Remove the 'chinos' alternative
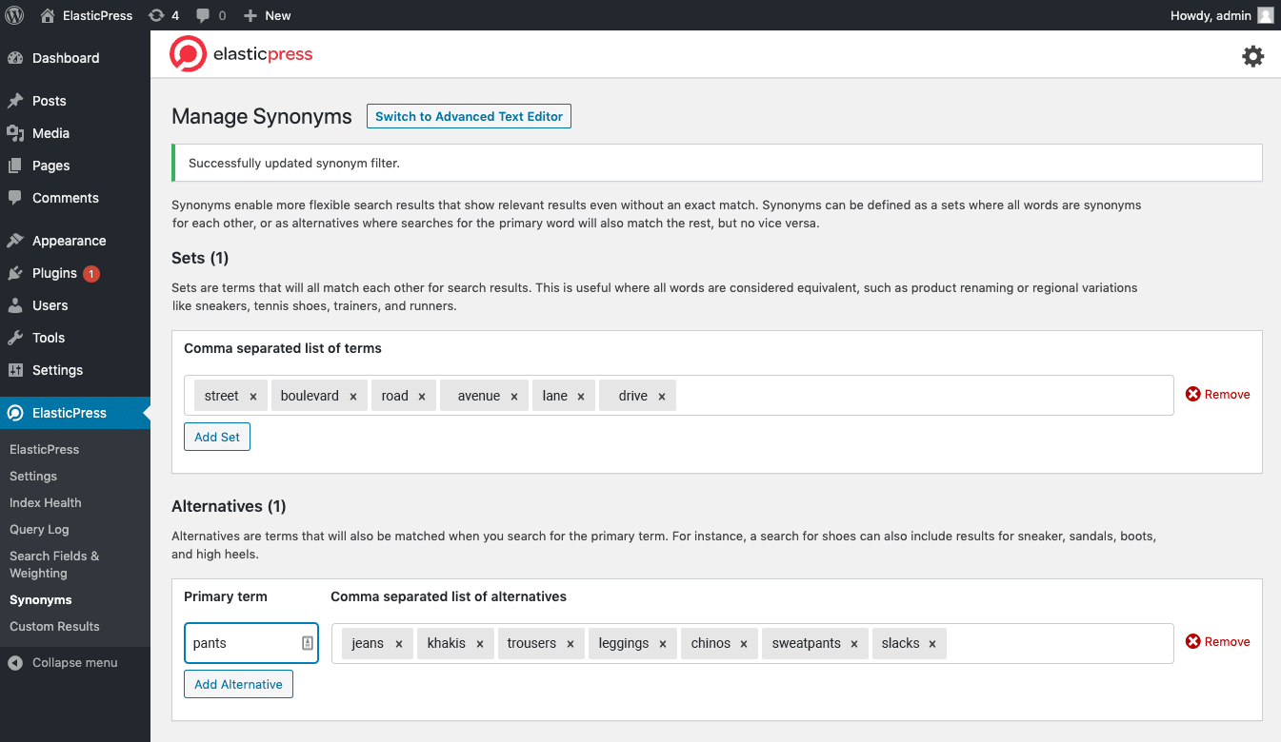Image resolution: width=1281 pixels, height=742 pixels. coord(745,644)
